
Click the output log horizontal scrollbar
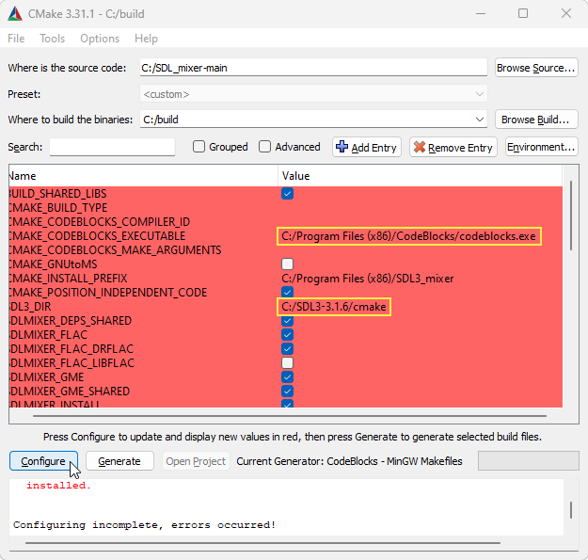point(262,543)
